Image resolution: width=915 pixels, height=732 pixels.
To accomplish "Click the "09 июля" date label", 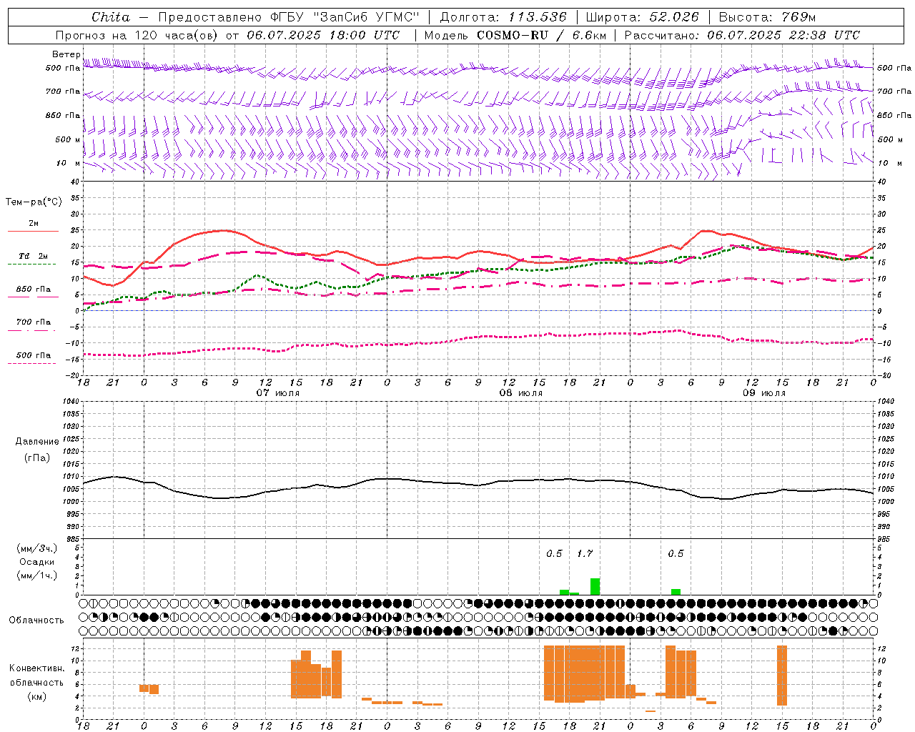I will pyautogui.click(x=764, y=393).
